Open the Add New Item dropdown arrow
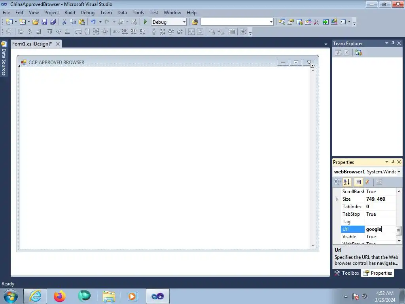 [28, 22]
